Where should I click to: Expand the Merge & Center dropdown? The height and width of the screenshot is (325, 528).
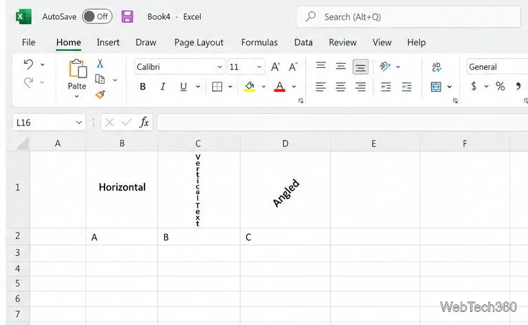coord(450,87)
